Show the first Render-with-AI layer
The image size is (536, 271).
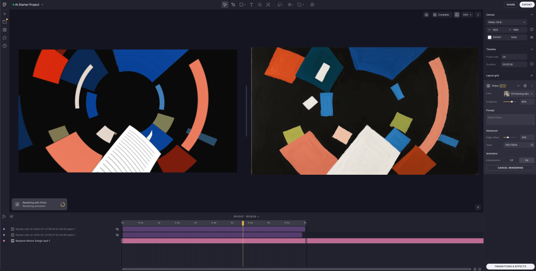pos(117,229)
